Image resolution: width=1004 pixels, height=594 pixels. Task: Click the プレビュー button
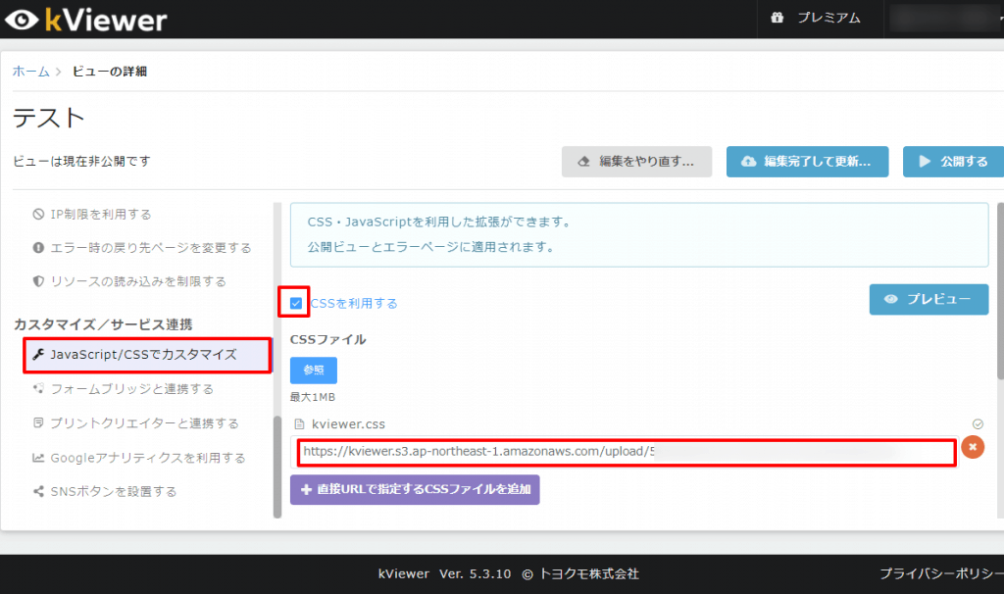tap(928, 300)
